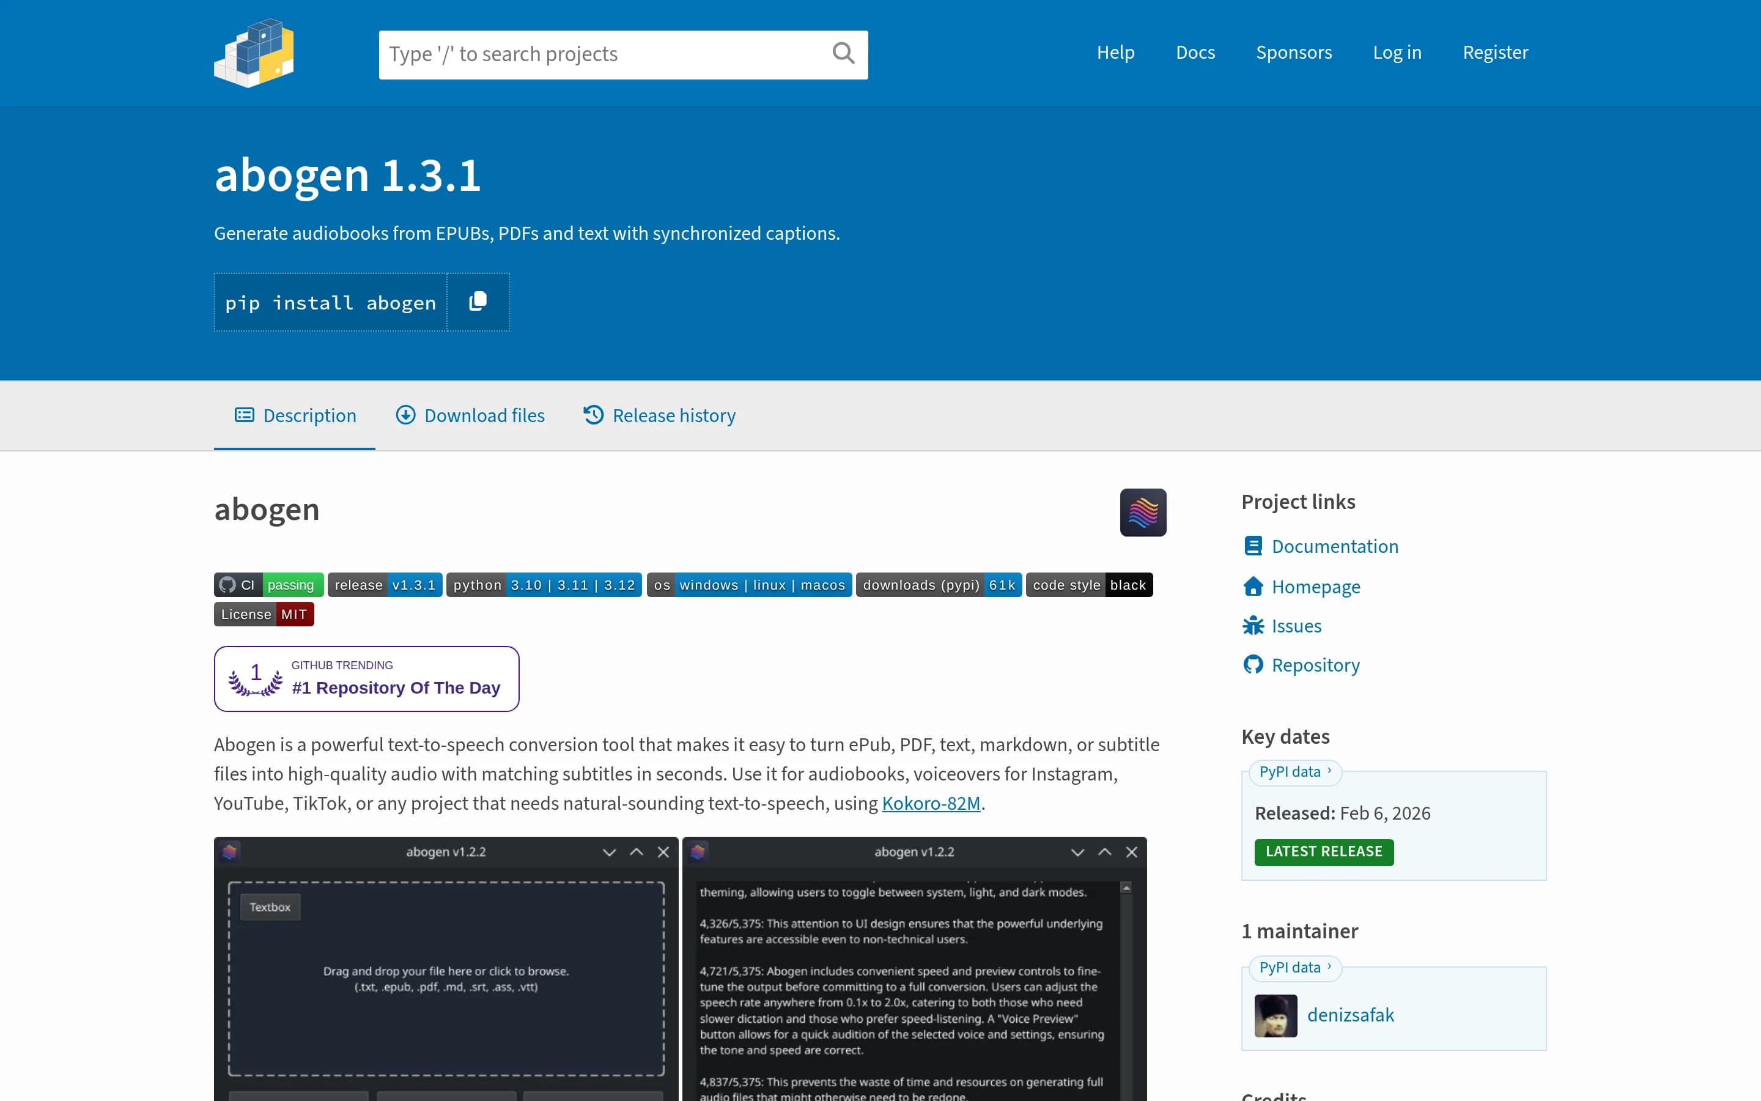The width and height of the screenshot is (1761, 1101).
Task: Click the Download files arrow icon
Action: pos(405,415)
